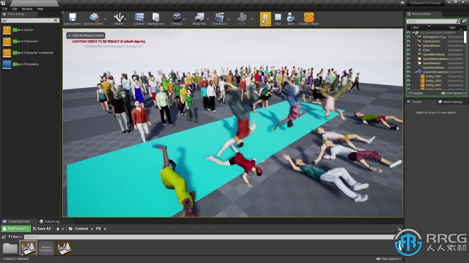Click the Unreal Engine logo icon
This screenshot has height=263, width=469.
[4, 3]
